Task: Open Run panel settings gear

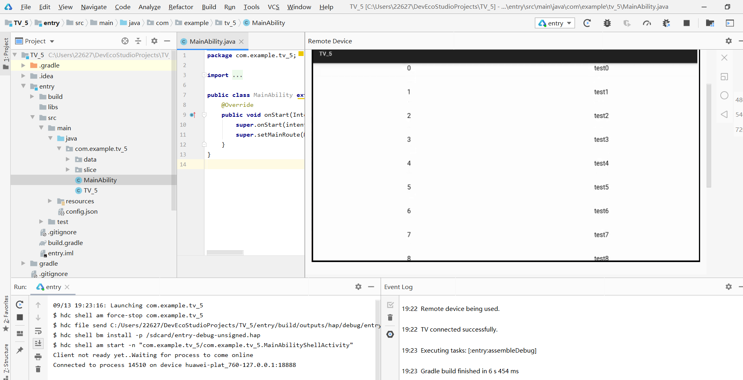Action: coord(358,287)
